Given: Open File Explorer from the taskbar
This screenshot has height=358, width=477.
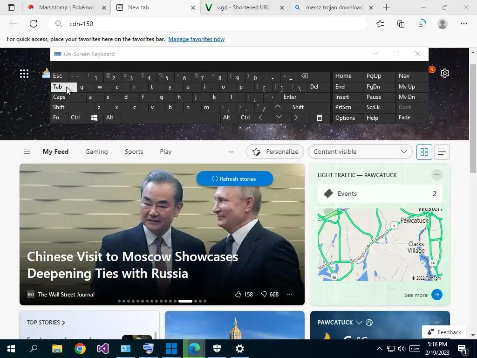Looking at the screenshot, I should pyautogui.click(x=57, y=349).
